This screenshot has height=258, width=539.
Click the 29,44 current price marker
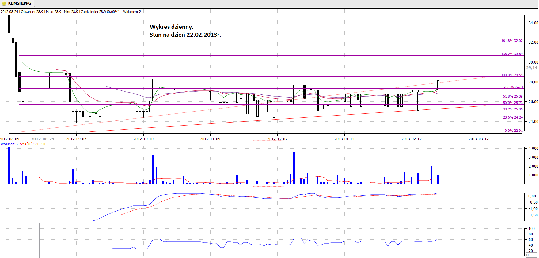tap(532, 68)
